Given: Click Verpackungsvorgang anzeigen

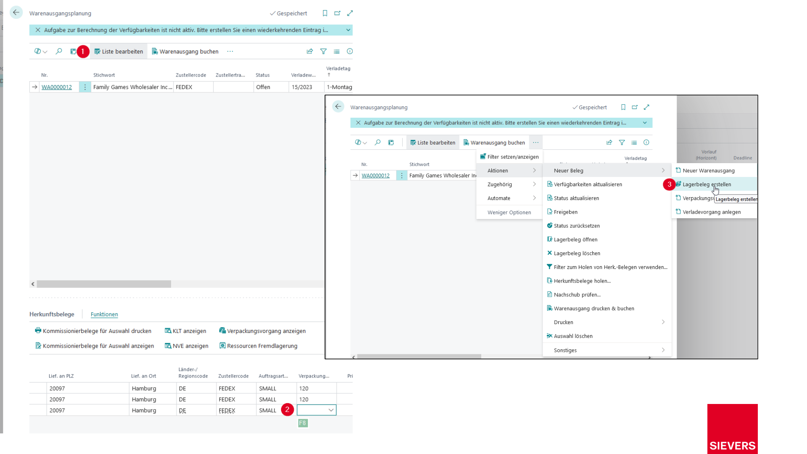Looking at the screenshot, I should (262, 331).
